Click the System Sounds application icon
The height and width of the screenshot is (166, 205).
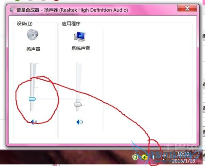(80, 37)
